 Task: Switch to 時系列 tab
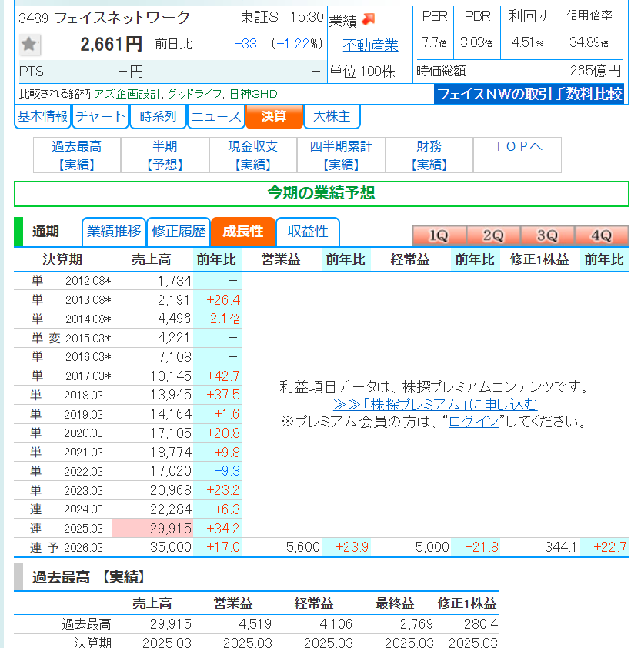click(159, 116)
